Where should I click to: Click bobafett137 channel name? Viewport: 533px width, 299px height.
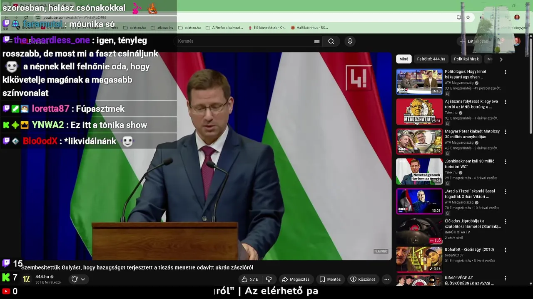[454, 255]
